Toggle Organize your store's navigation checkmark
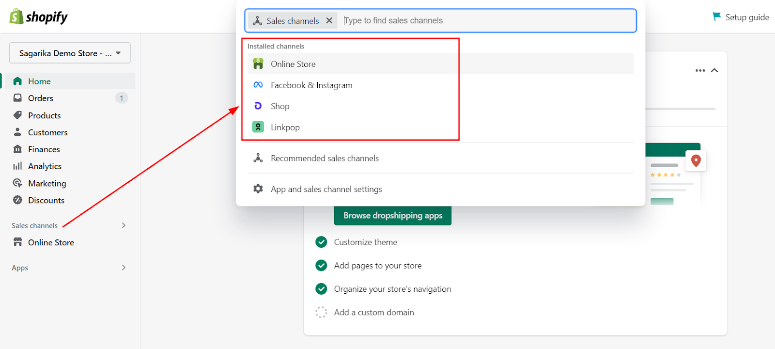Image resolution: width=775 pixels, height=349 pixels. click(321, 289)
